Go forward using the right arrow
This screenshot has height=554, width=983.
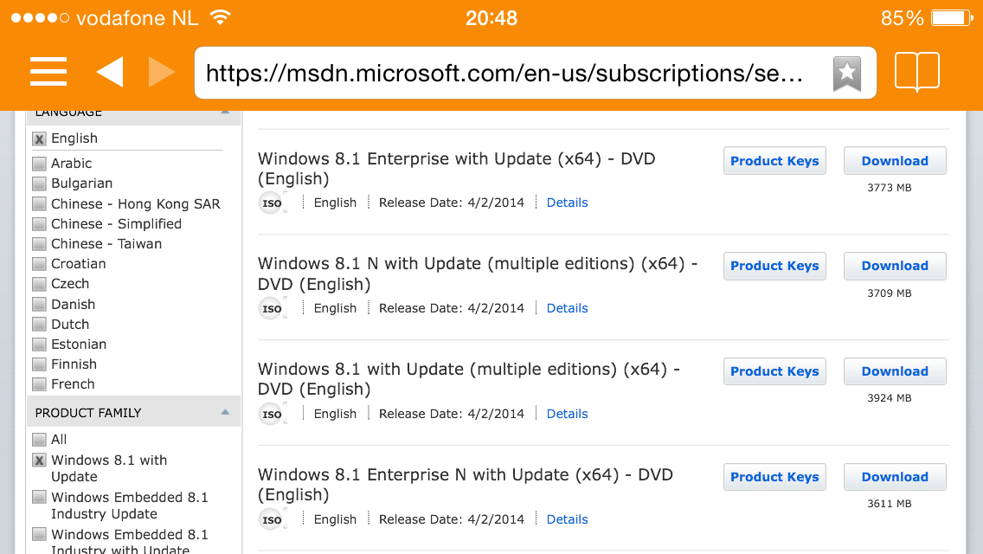click(161, 72)
